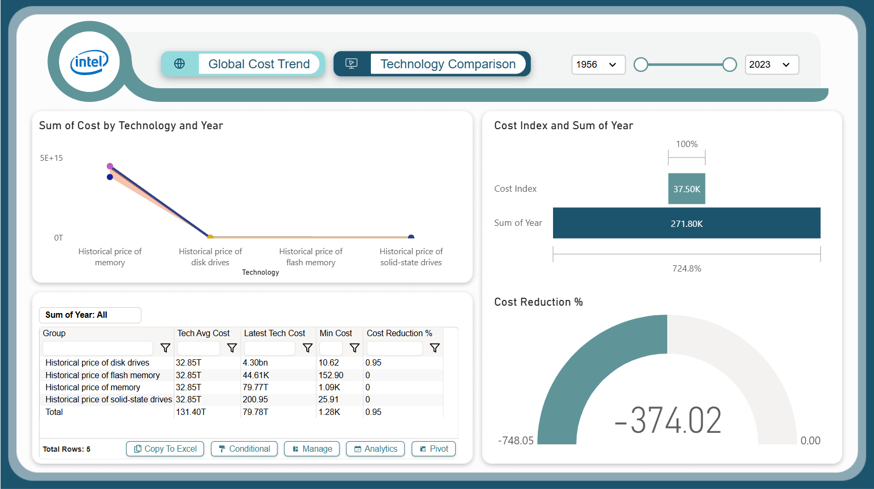This screenshot has width=874, height=489.
Task: Click the filter icon for Min Cost column
Action: (x=355, y=348)
